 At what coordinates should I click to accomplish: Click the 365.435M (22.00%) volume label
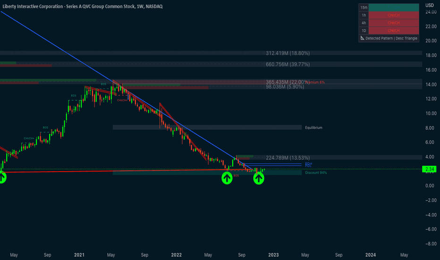pyautogui.click(x=288, y=82)
